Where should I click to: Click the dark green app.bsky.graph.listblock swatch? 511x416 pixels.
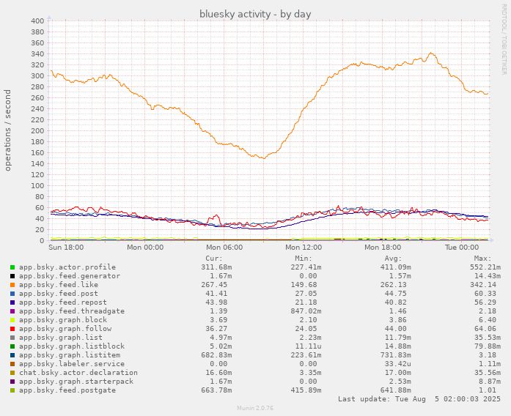click(12, 346)
